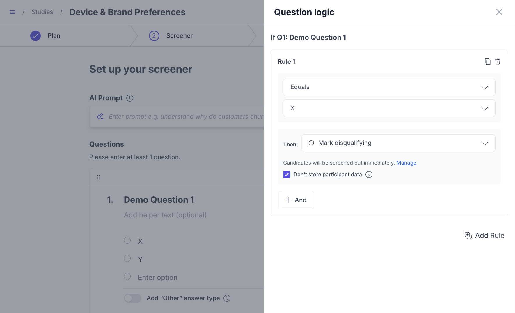Open the Manage link
The height and width of the screenshot is (313, 515).
[406, 163]
